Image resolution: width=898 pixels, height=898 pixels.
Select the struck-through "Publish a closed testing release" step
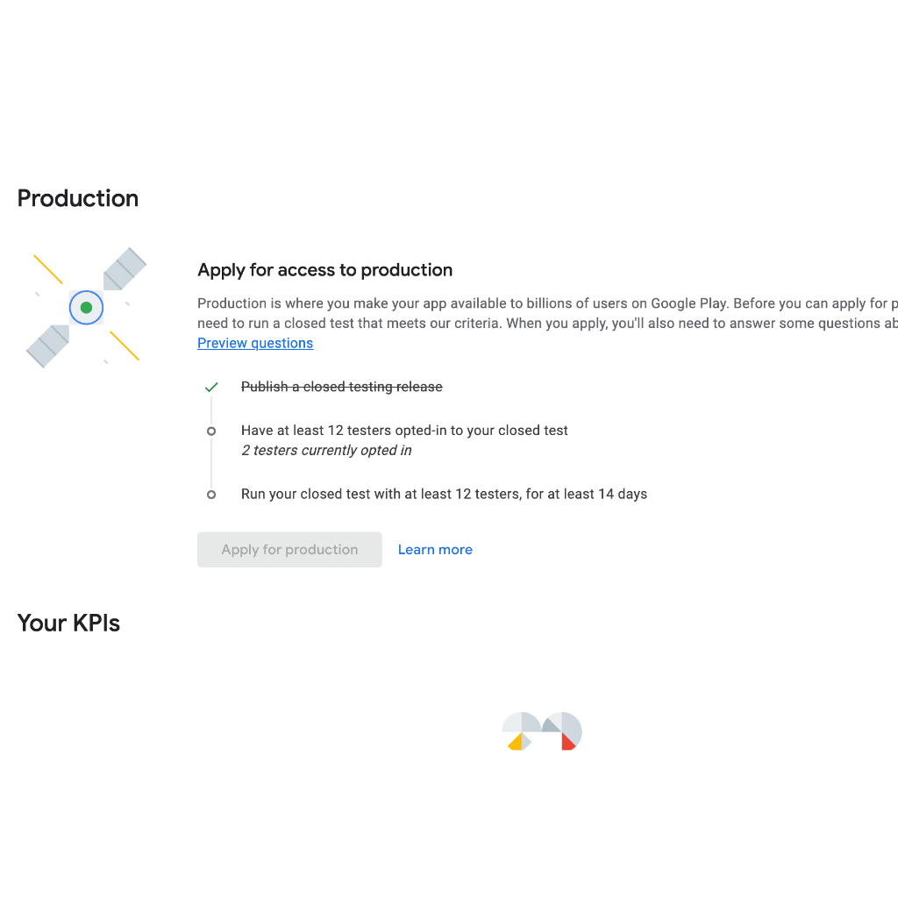point(342,387)
